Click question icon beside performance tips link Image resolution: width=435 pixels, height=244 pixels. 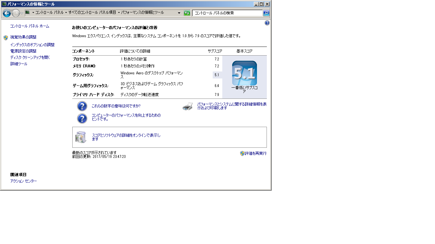coord(82,119)
